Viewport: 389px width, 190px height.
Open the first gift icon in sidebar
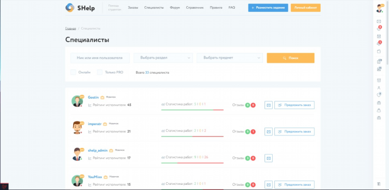[379, 103]
